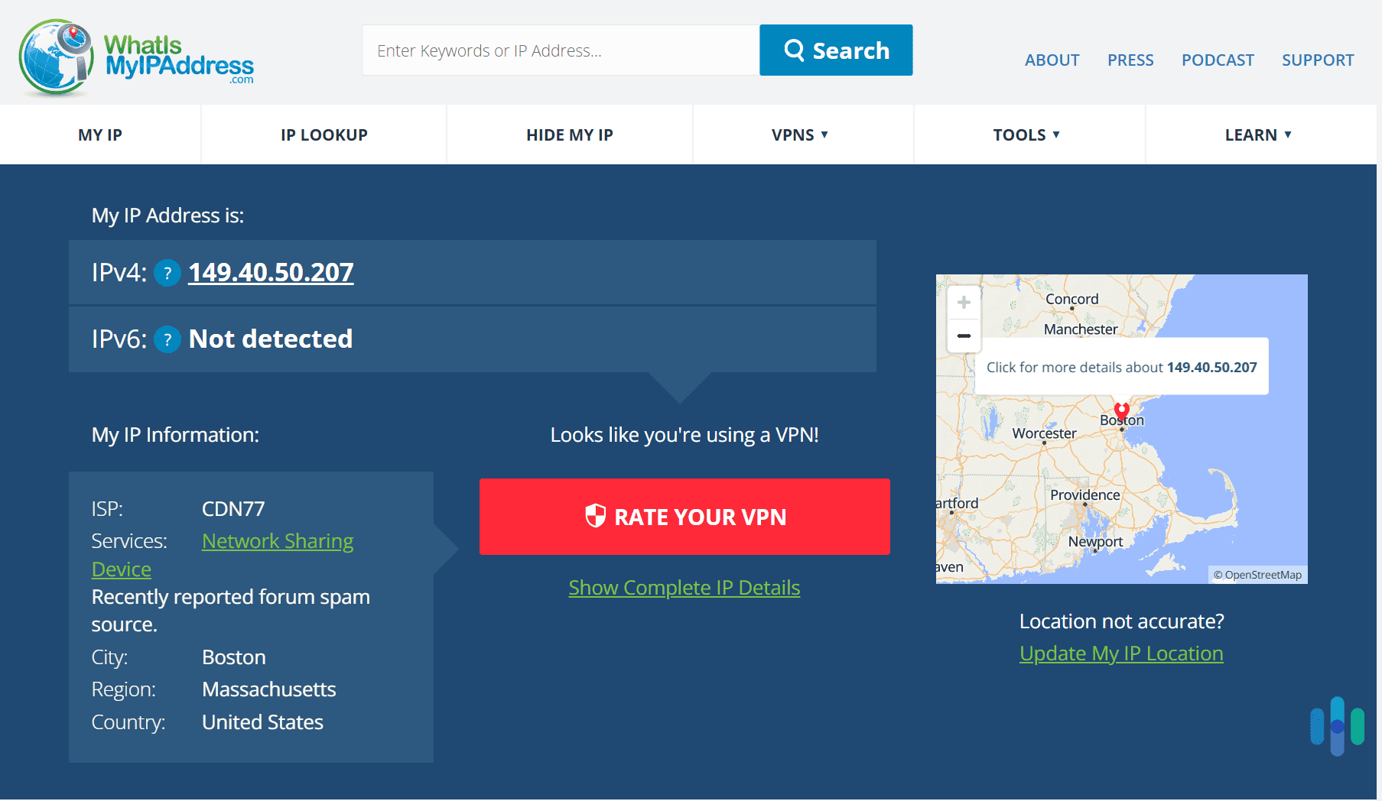
Task: Click the OpenStreetMap attribution on the map
Action: [x=1258, y=575]
